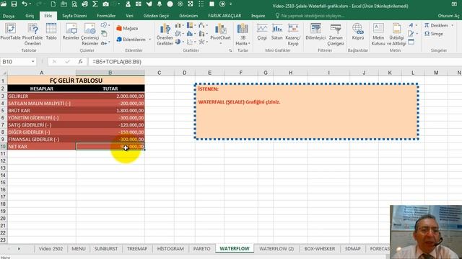Open the TREEMAP sheet tab
The width and height of the screenshot is (462, 259).
(137, 249)
